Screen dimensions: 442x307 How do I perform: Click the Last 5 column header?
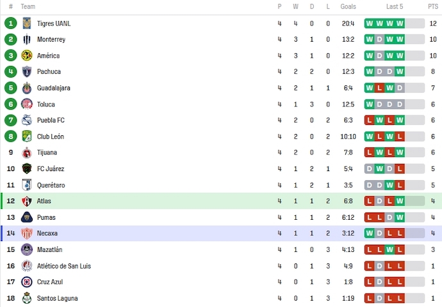[395, 6]
